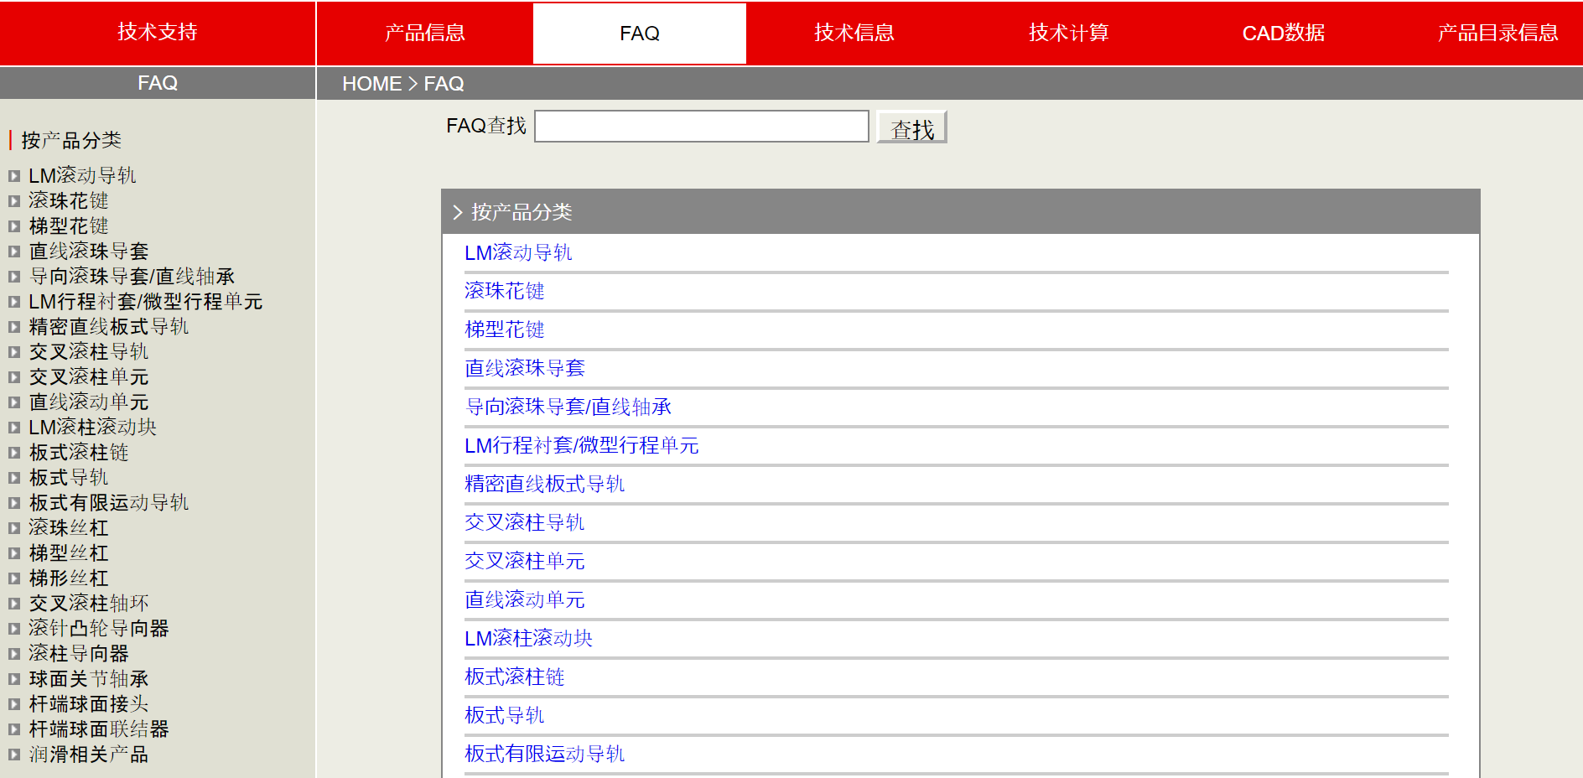Open the CAD数据 tab
This screenshot has height=778, width=1583.
click(1284, 33)
